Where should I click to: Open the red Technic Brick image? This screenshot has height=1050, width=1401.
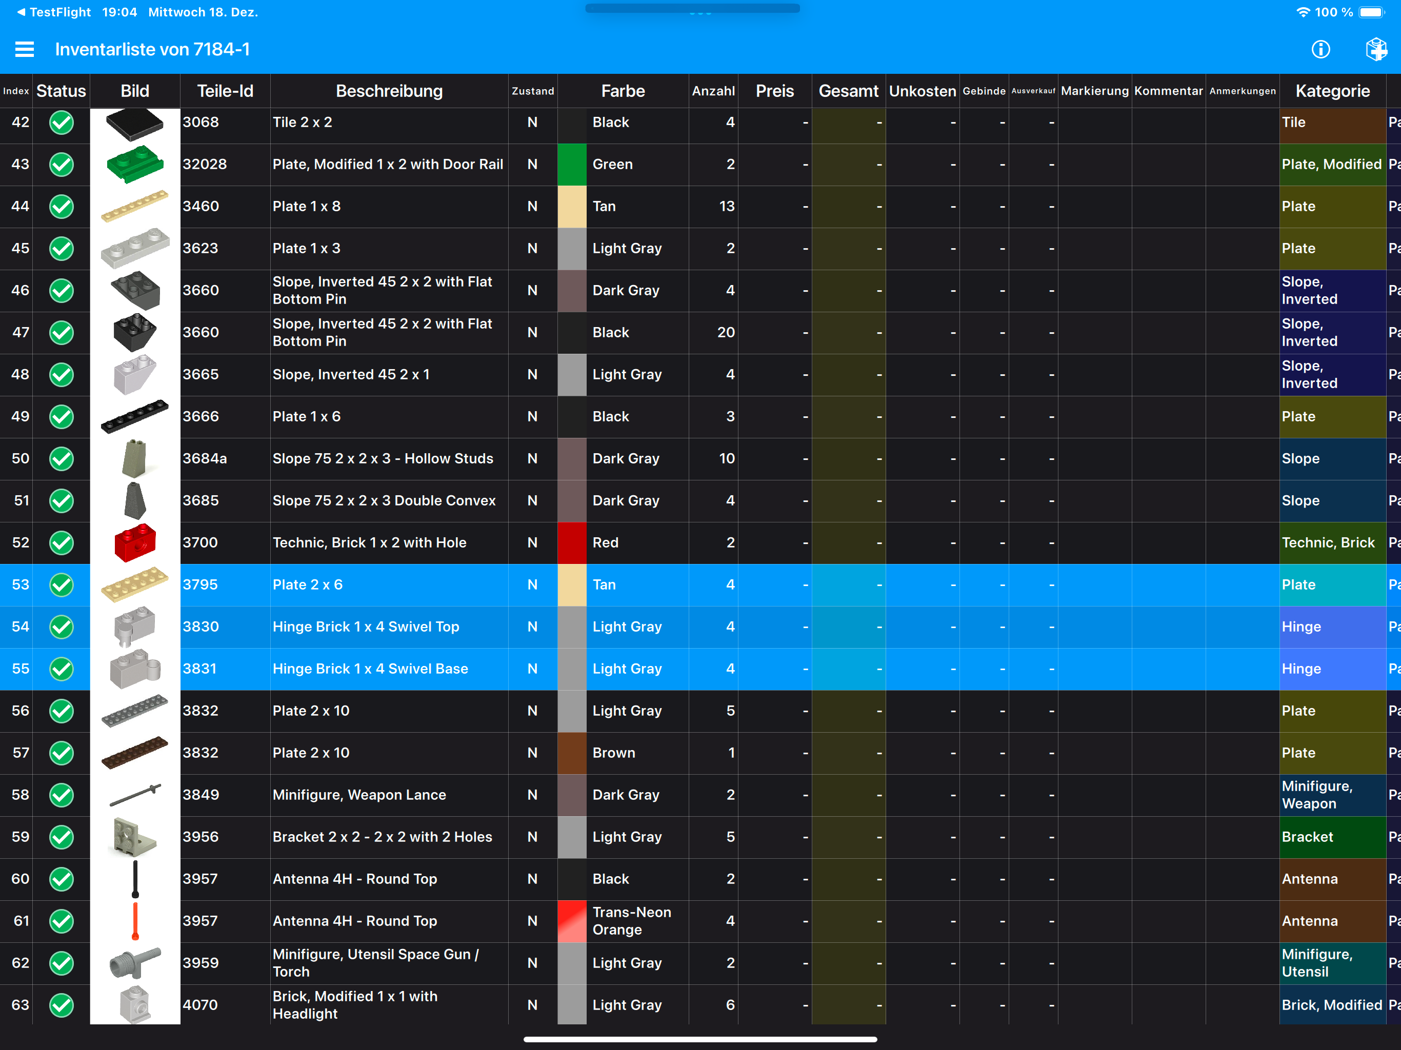(x=135, y=543)
